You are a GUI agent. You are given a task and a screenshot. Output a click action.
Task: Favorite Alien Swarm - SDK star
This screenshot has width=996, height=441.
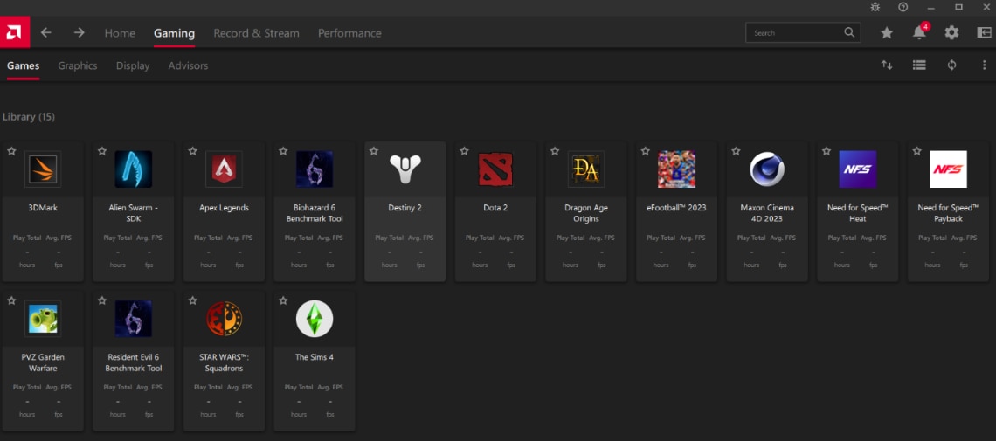pos(102,151)
